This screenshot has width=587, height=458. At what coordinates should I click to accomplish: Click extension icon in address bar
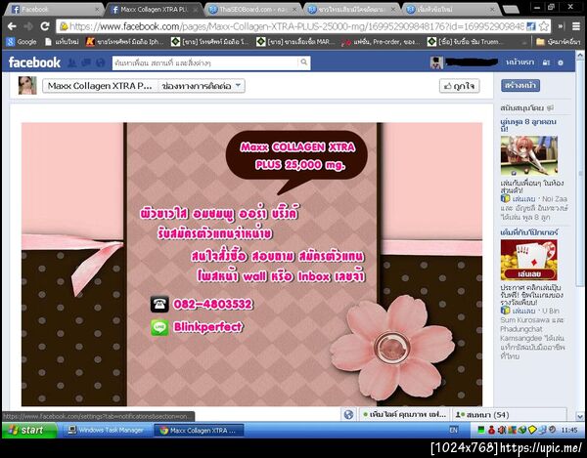pos(531,26)
